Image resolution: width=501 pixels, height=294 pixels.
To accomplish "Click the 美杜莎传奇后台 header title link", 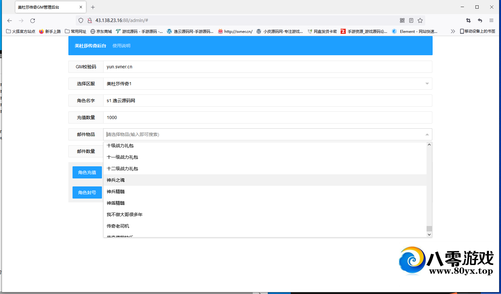I will [90, 46].
